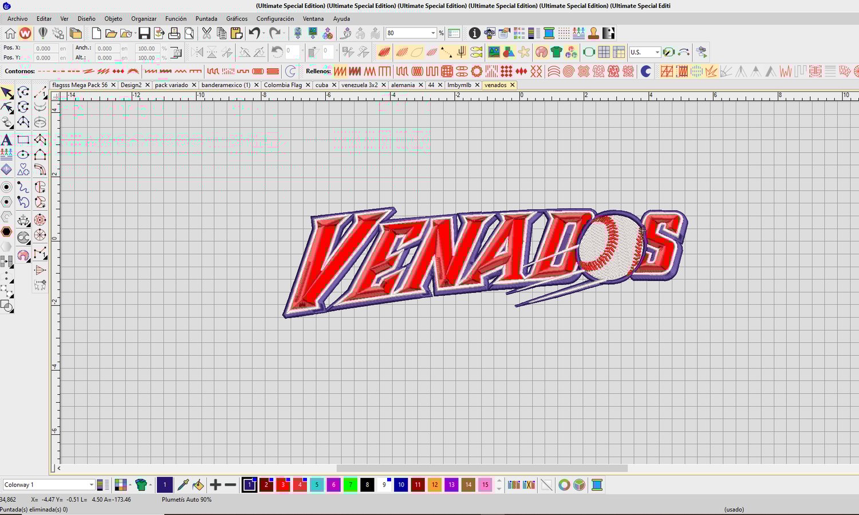Click the spiral fill stitch icon
Viewport: 859px width, 515px height.
(568, 72)
